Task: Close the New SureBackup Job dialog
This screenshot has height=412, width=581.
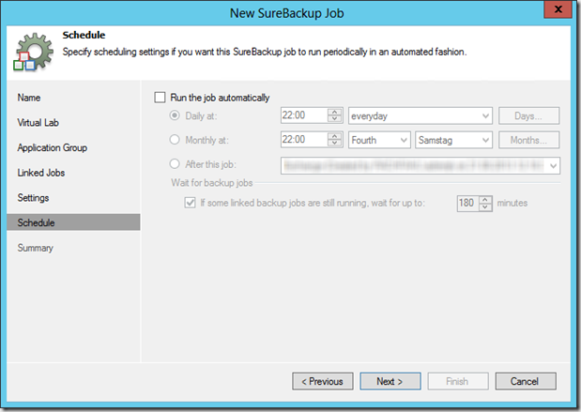Action: pyautogui.click(x=558, y=9)
